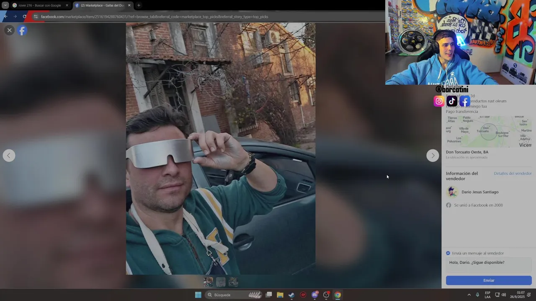Click the Chrome icon on taskbar
This screenshot has width=536, height=301.
pos(338,295)
